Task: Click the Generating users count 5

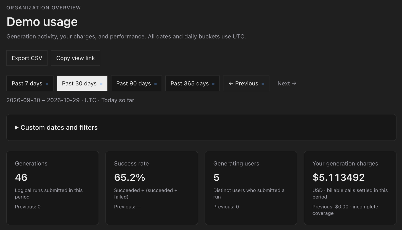Action: 216,177
